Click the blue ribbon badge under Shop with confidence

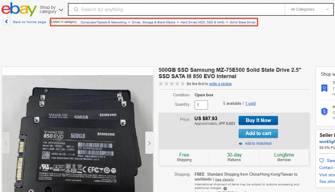[x=324, y=88]
